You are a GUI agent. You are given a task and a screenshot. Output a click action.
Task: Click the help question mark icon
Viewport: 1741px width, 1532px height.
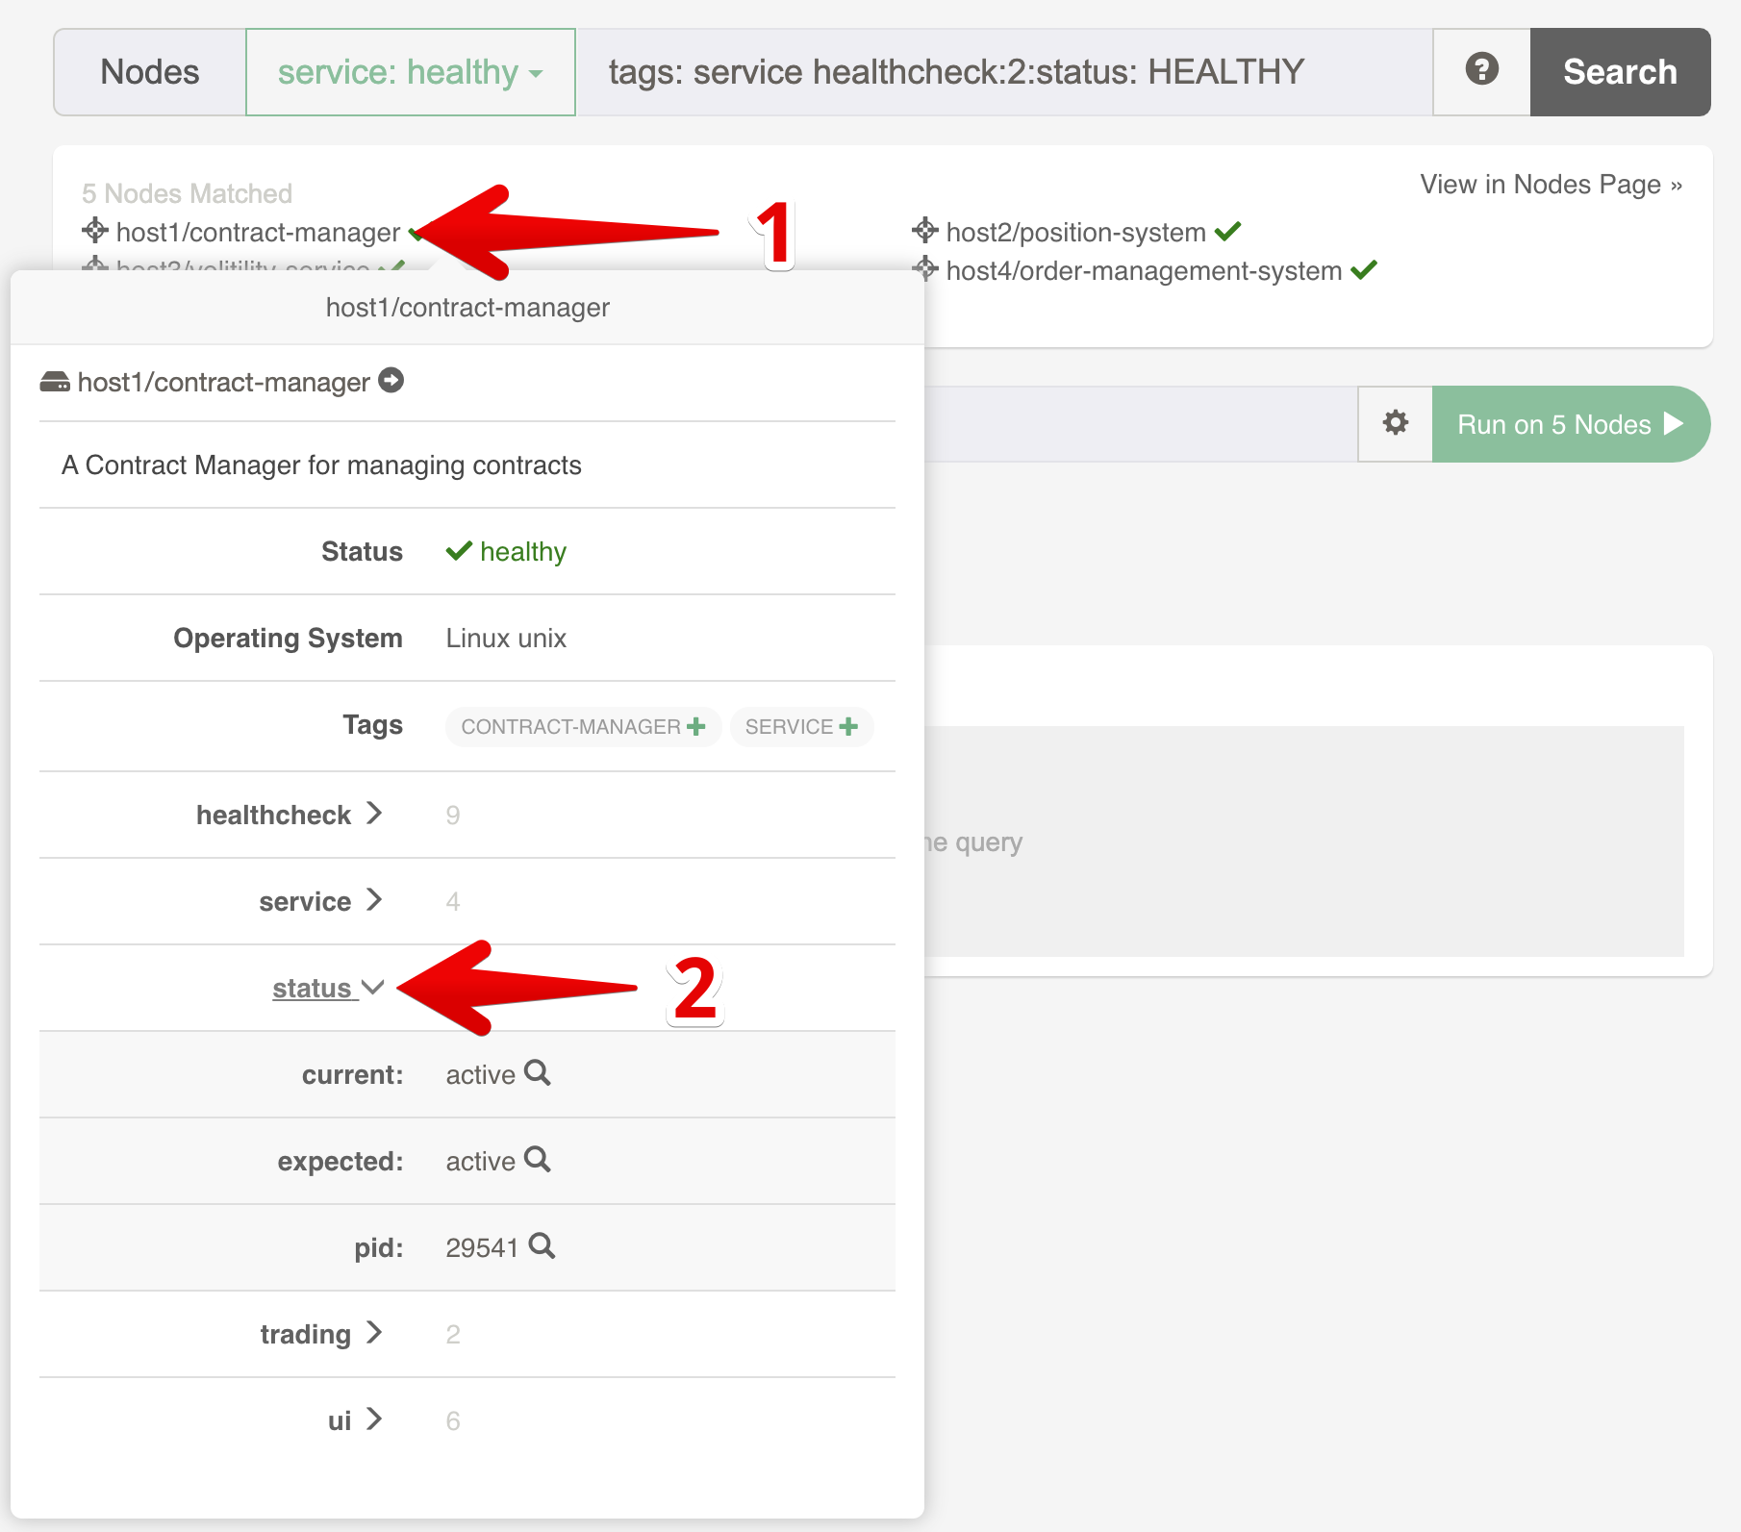click(1481, 70)
